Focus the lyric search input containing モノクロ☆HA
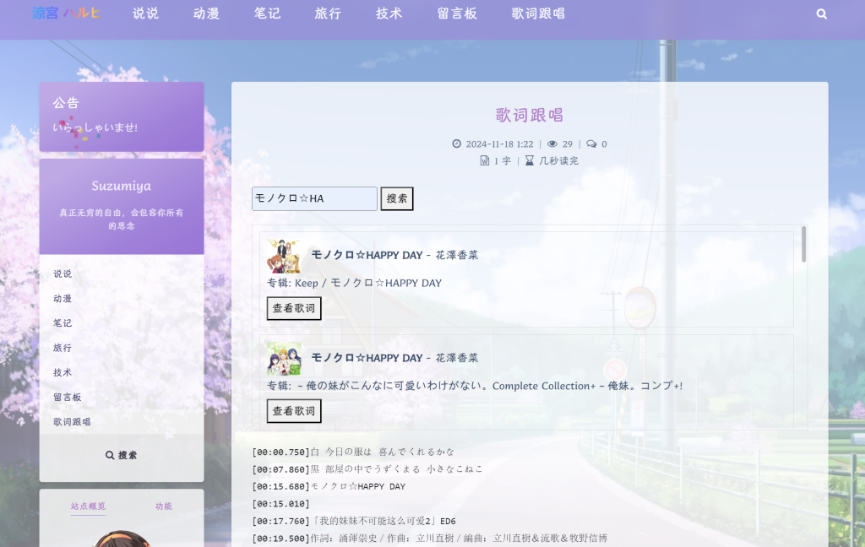This screenshot has width=865, height=547. point(314,198)
